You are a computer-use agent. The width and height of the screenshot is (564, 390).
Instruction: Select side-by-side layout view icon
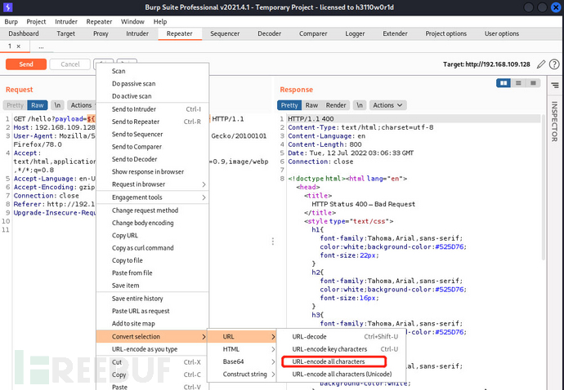tap(504, 83)
